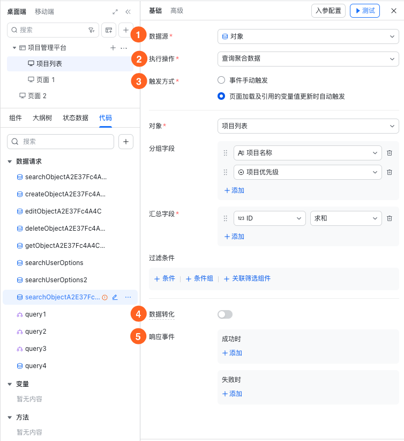Open the 执行操作 dropdown showing 查询聚合数据

pos(308,58)
